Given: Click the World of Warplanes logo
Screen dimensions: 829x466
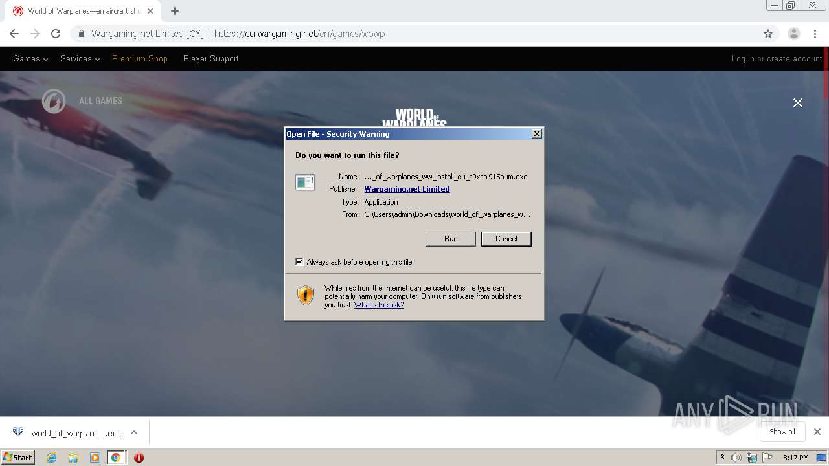Looking at the screenshot, I should pyautogui.click(x=414, y=118).
